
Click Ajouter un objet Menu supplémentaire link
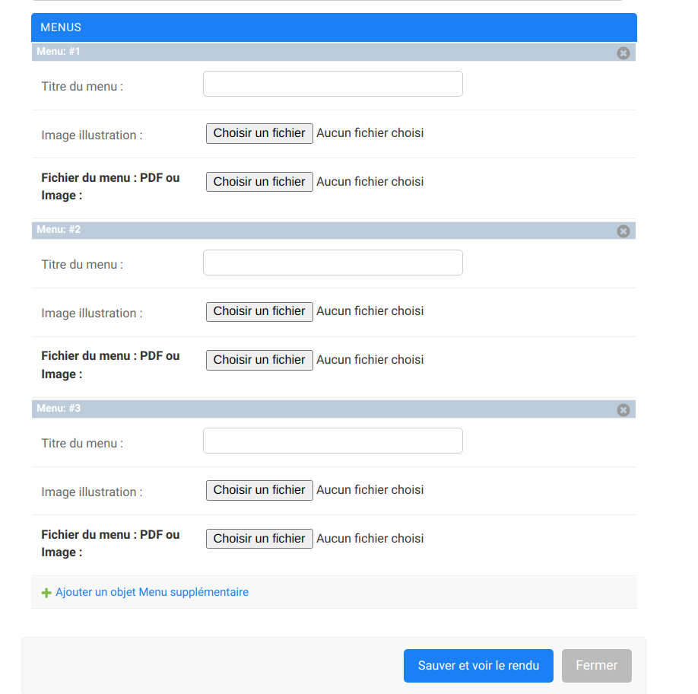152,592
